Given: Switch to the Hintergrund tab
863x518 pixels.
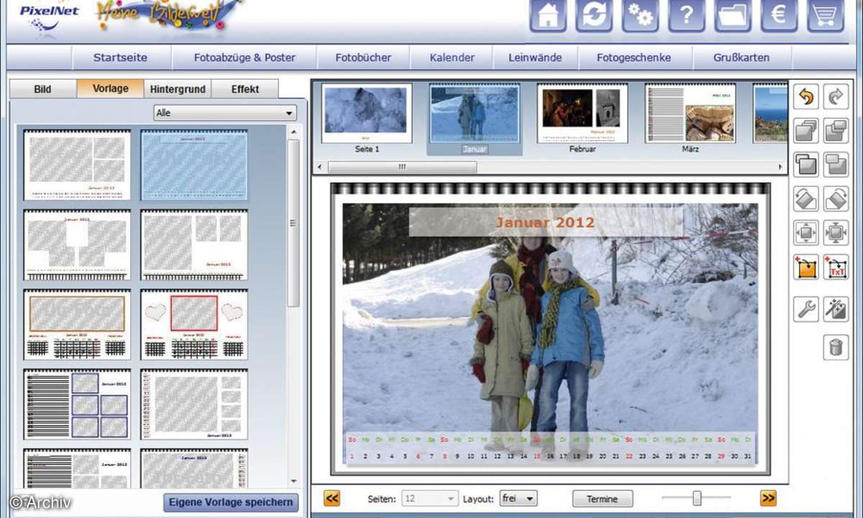Looking at the screenshot, I should click(178, 89).
